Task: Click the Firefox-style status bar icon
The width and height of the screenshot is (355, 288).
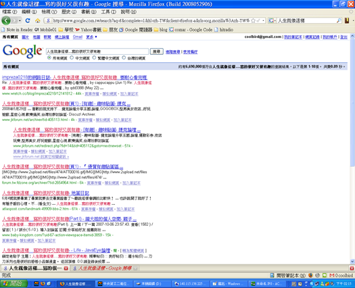Action: (x=310, y=275)
